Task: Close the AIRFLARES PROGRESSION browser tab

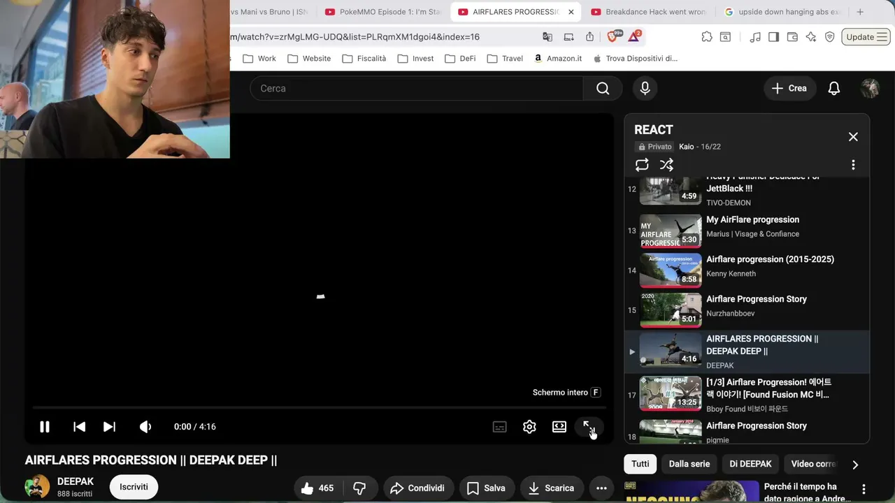Action: (571, 12)
